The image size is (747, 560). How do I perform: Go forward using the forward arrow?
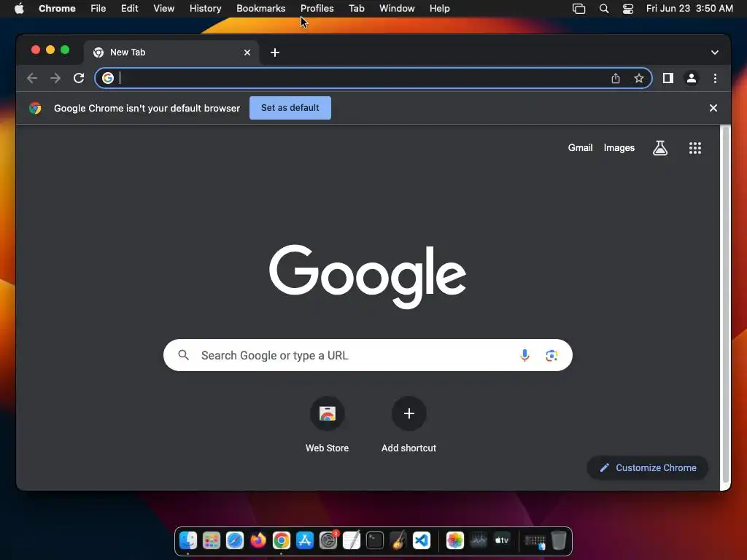point(55,78)
